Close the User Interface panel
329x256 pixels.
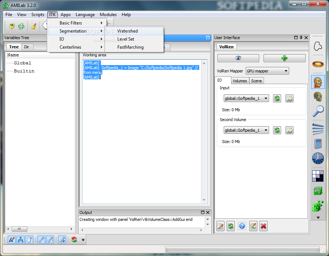[x=306, y=38]
